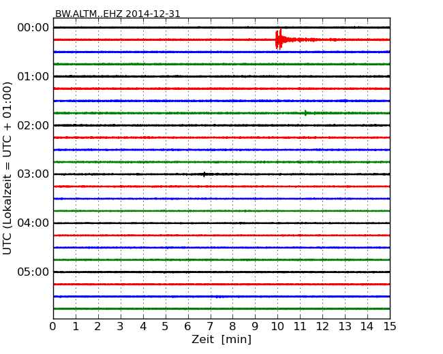
Task: Click the Zeit [min] axis label
Action: coord(221,339)
